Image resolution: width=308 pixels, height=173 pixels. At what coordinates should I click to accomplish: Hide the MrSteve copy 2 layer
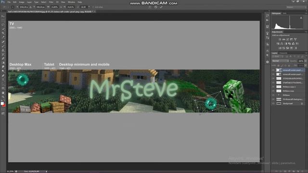pyautogui.click(x=273, y=86)
